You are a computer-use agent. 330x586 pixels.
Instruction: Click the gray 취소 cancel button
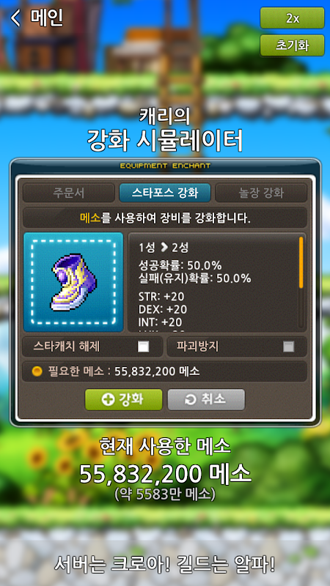click(206, 399)
